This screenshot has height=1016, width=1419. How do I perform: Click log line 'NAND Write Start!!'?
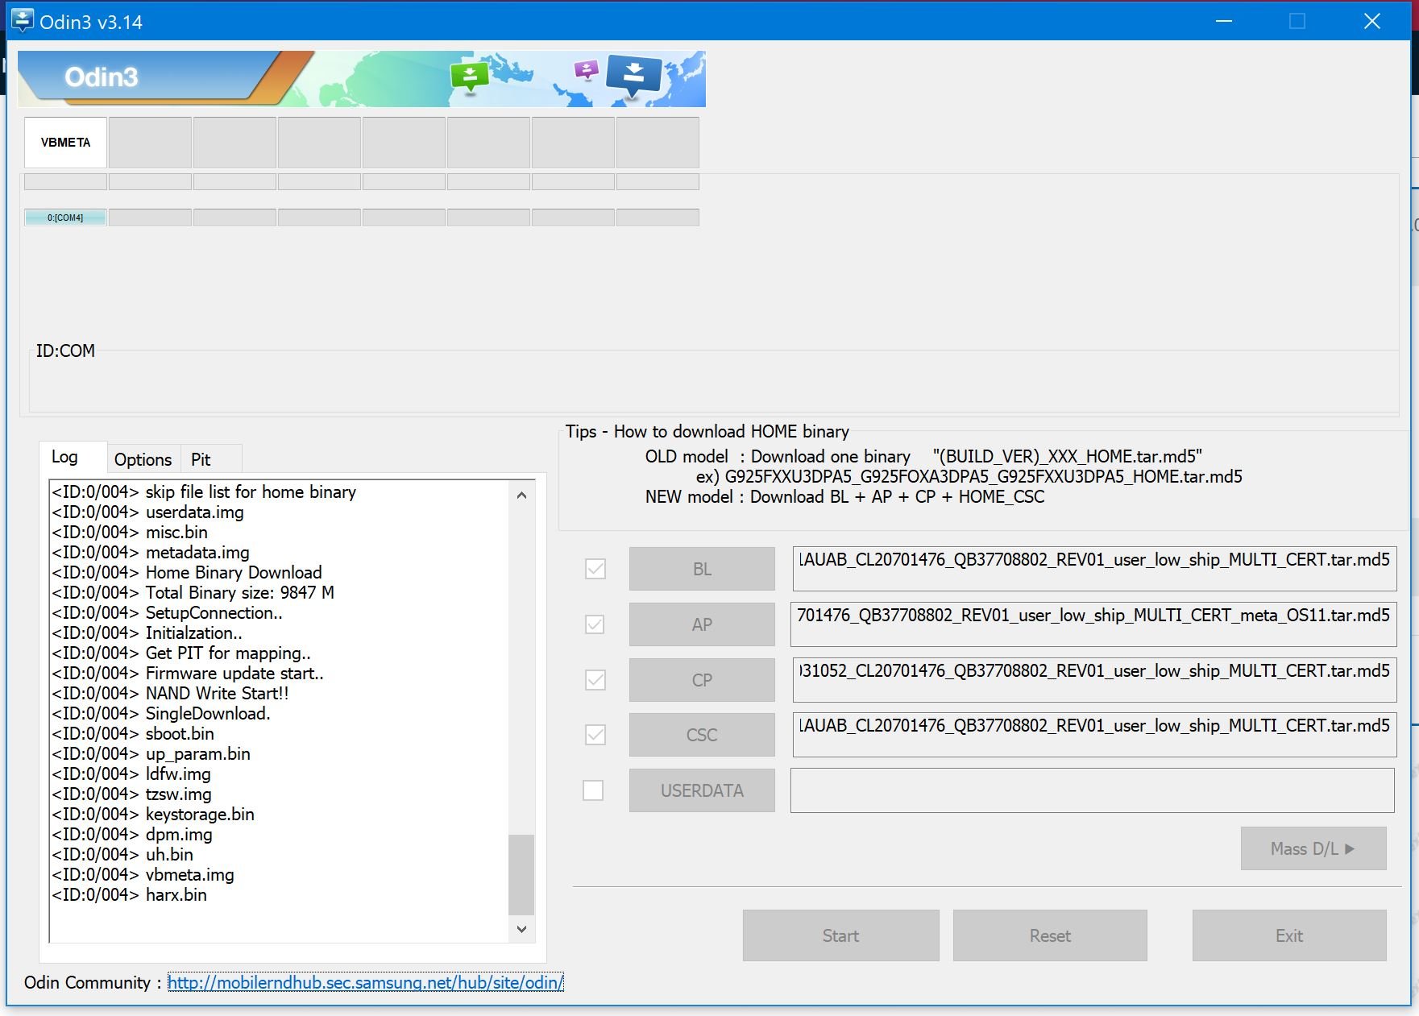pos(170,693)
